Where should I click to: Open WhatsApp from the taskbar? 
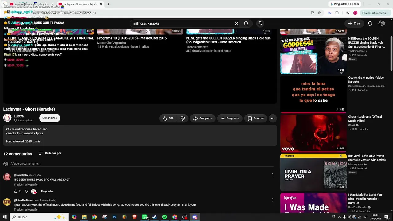pyautogui.click(x=145, y=217)
